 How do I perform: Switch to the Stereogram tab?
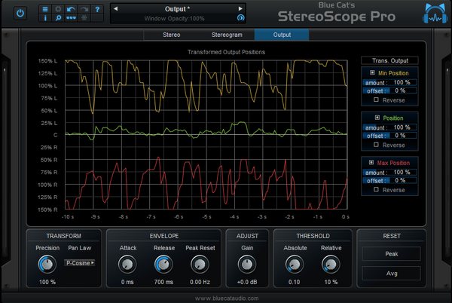(x=227, y=35)
